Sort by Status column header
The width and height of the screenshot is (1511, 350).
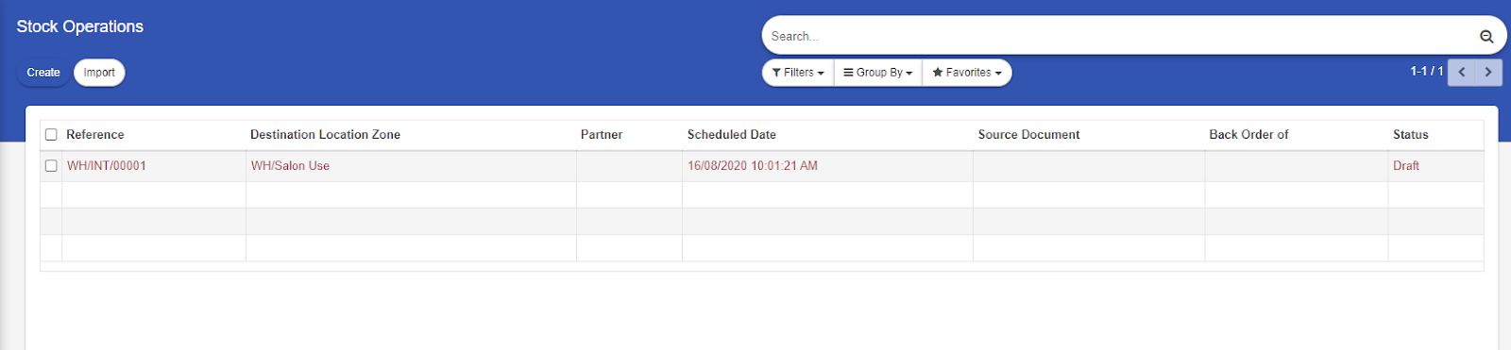click(1411, 135)
